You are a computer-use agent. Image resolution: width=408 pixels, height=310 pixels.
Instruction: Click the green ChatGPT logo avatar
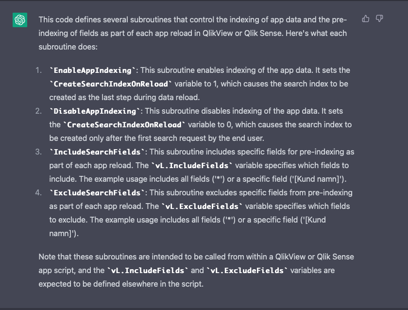click(20, 20)
